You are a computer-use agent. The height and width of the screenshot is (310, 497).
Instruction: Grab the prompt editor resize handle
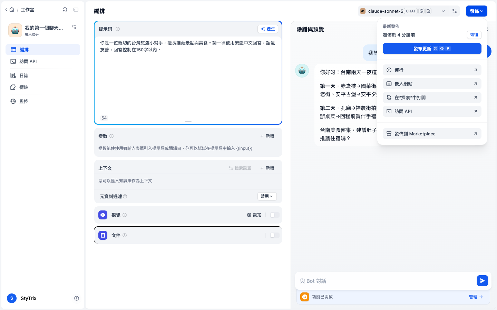[x=188, y=122]
